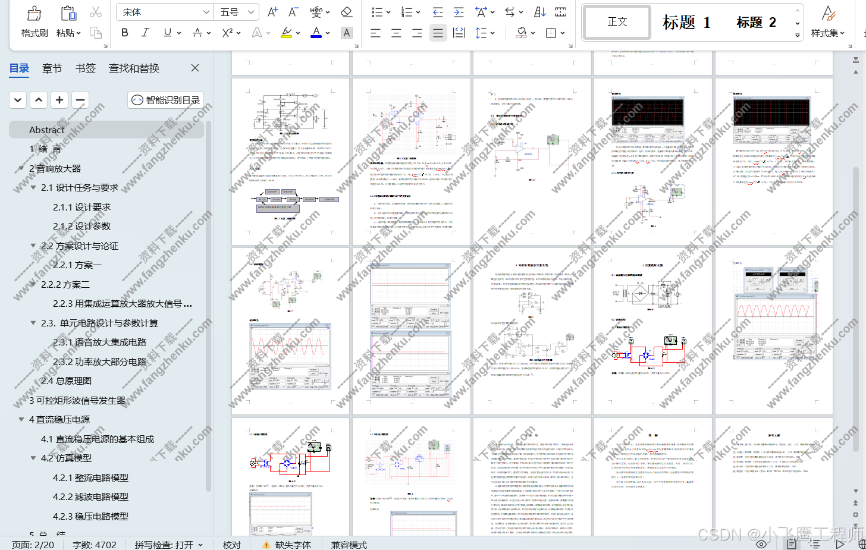Open the font color dropdown arrow

point(328,33)
